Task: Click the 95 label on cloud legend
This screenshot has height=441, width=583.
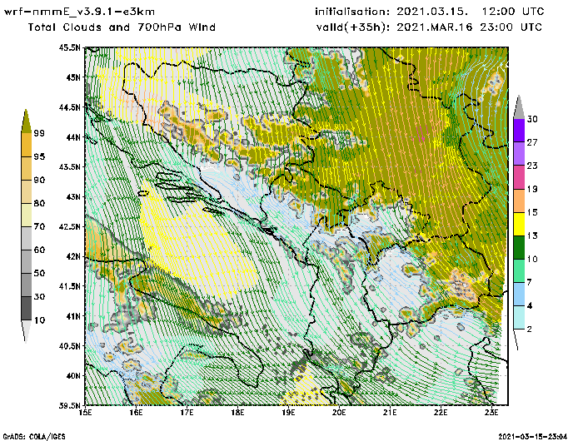Action: [39, 156]
